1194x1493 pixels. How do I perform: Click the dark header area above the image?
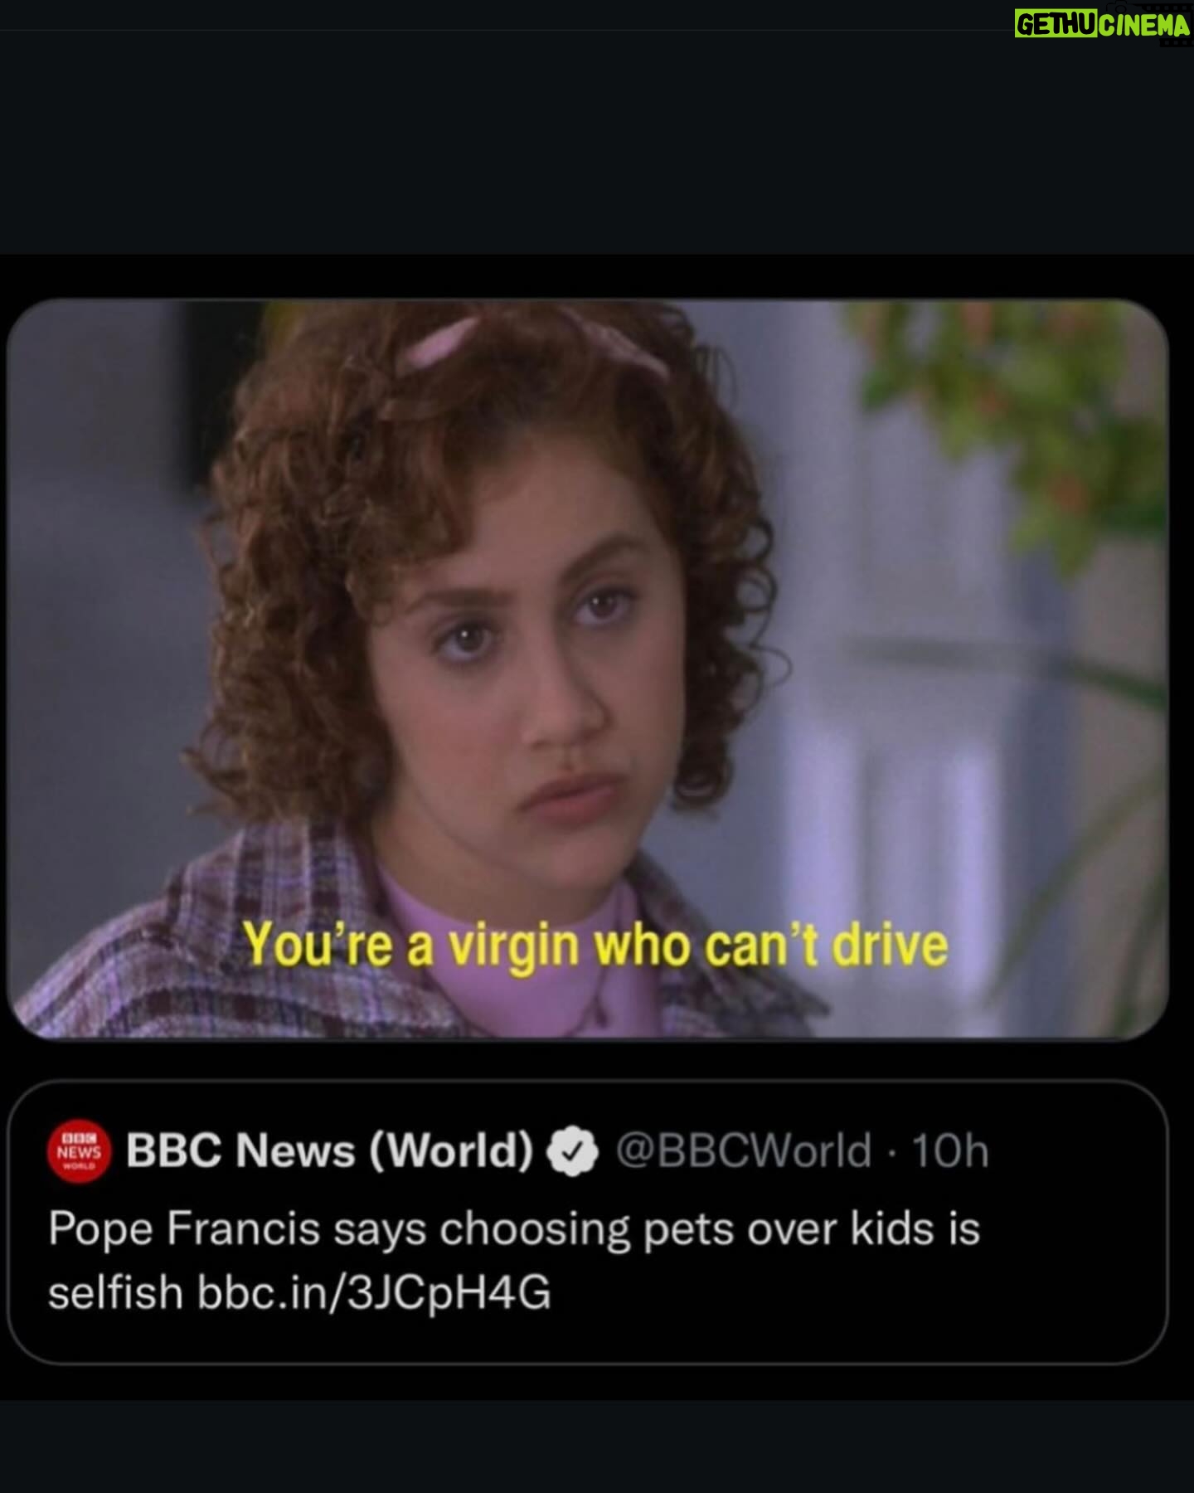pos(597,141)
